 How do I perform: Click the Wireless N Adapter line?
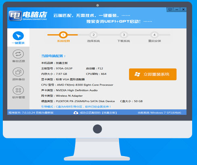pyautogui.click(x=62, y=96)
